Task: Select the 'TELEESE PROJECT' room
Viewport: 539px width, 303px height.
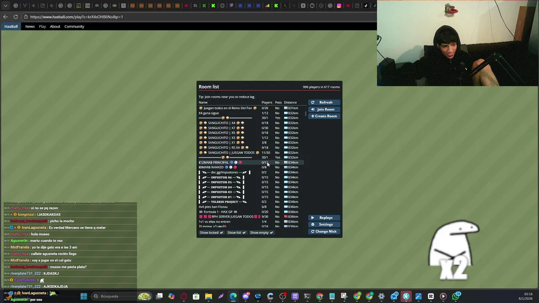Action: click(251, 202)
